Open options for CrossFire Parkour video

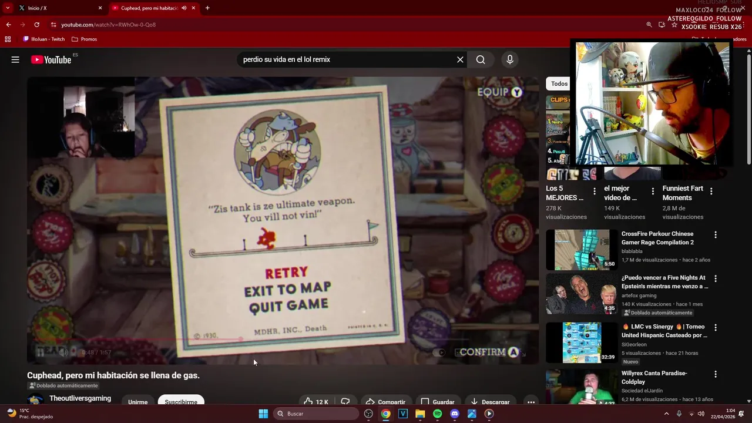coord(715,235)
